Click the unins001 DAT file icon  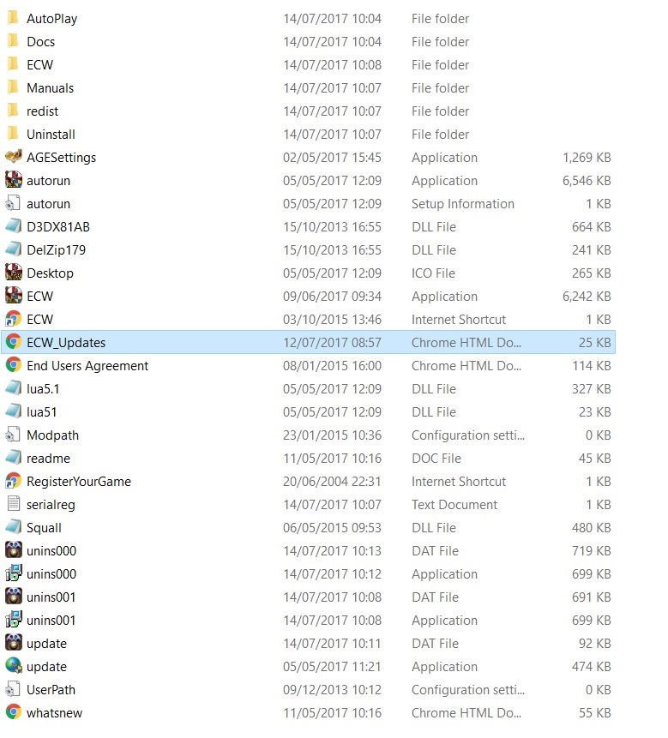(x=13, y=597)
